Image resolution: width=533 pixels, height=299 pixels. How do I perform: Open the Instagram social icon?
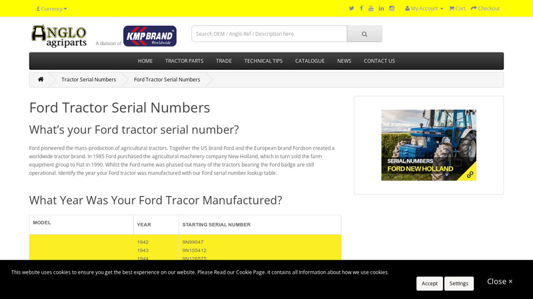(392, 9)
